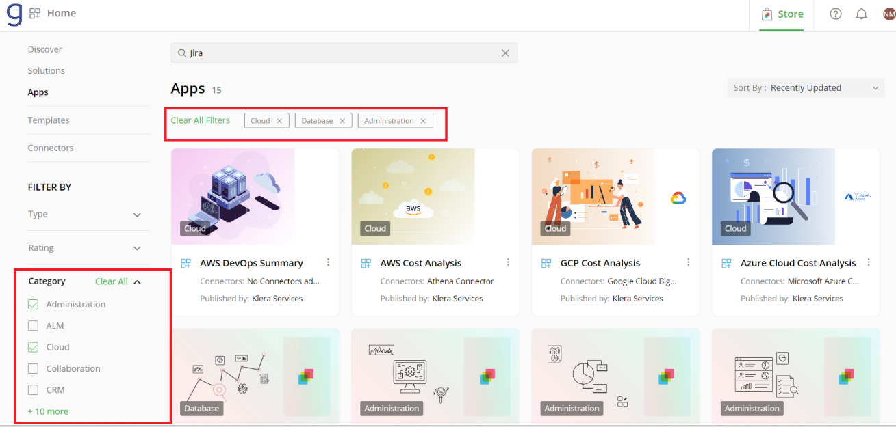The width and height of the screenshot is (896, 427).
Task: Go to Solutions in the sidebar
Action: 46,70
